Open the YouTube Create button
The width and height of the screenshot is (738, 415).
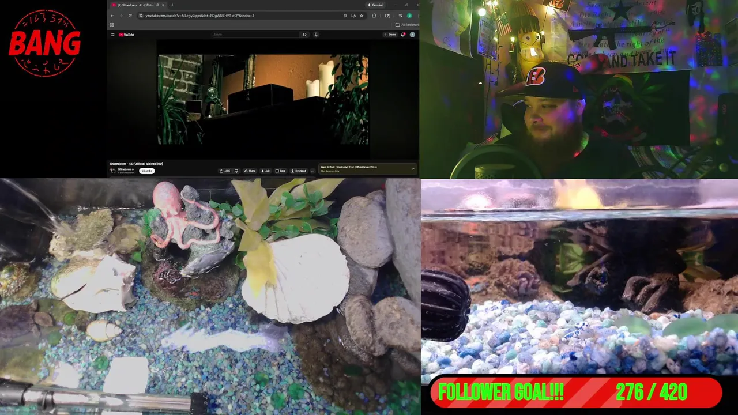pyautogui.click(x=390, y=35)
